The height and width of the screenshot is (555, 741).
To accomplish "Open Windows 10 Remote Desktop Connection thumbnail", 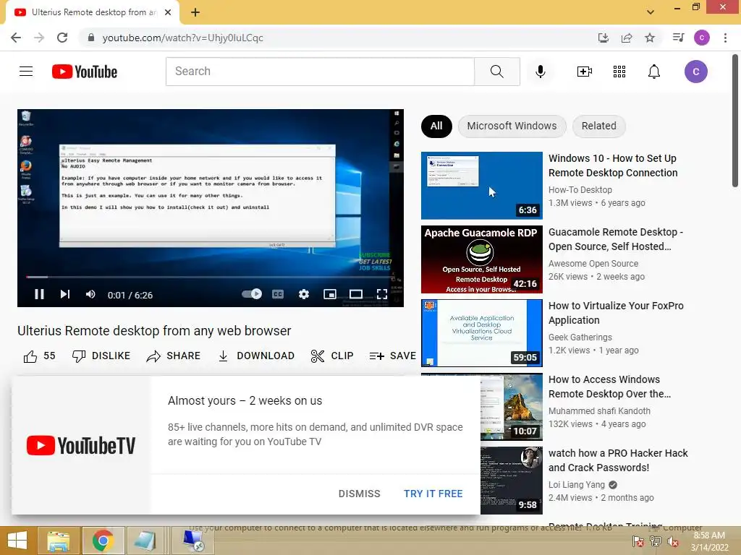I will click(481, 186).
